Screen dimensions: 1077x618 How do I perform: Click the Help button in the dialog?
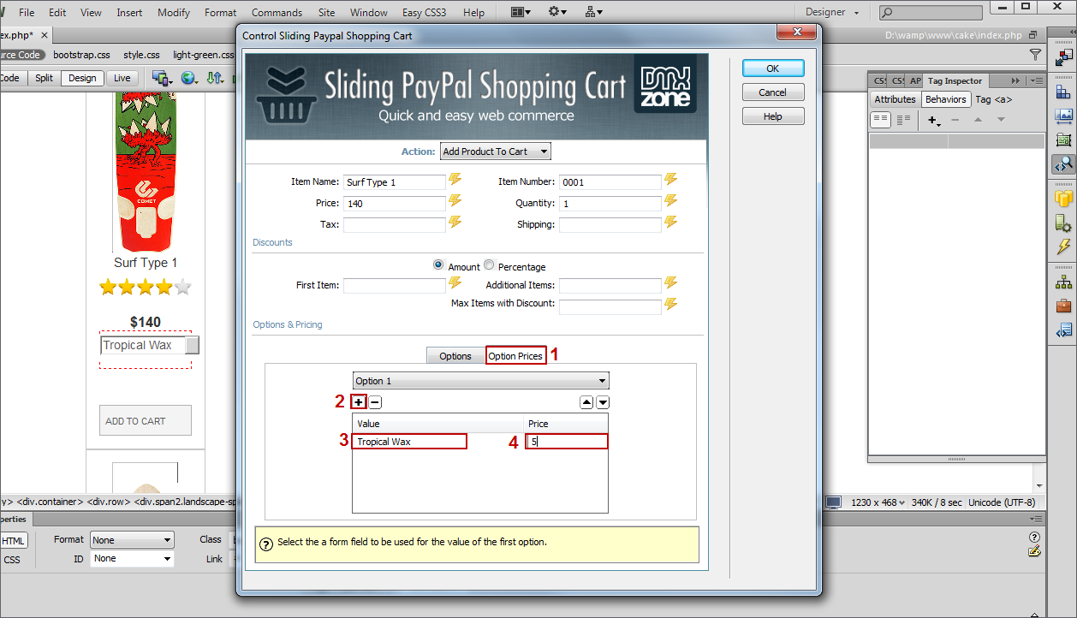coord(773,116)
